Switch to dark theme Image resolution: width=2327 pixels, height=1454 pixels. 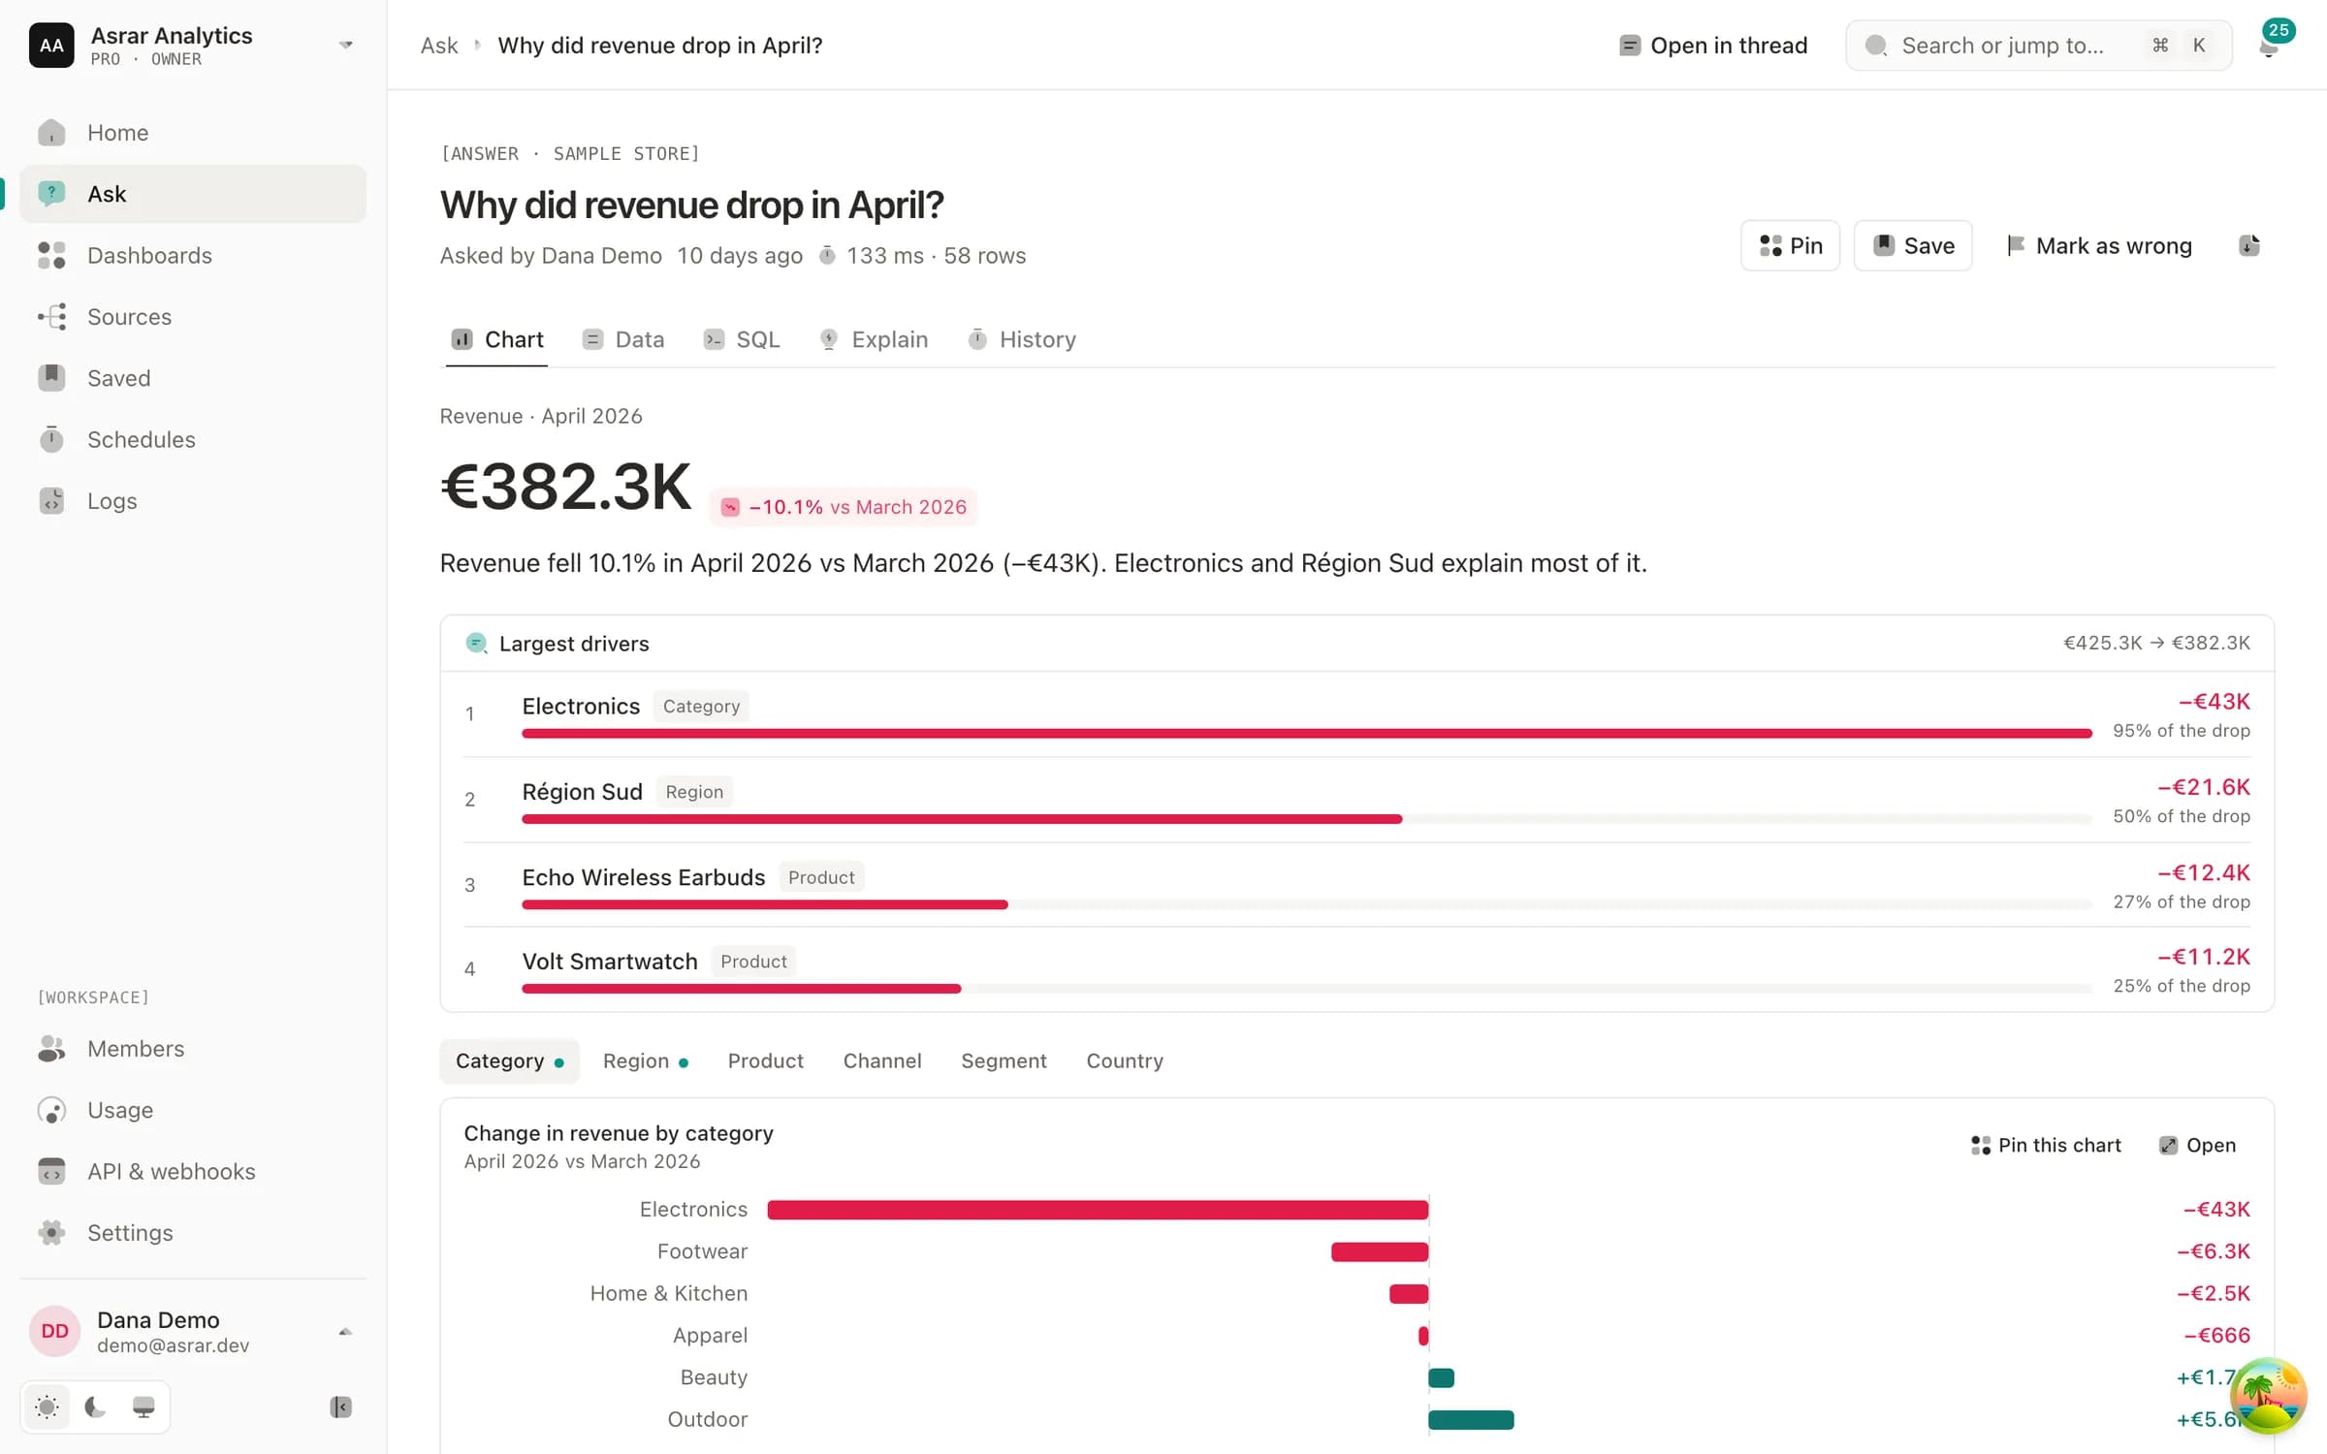click(95, 1407)
